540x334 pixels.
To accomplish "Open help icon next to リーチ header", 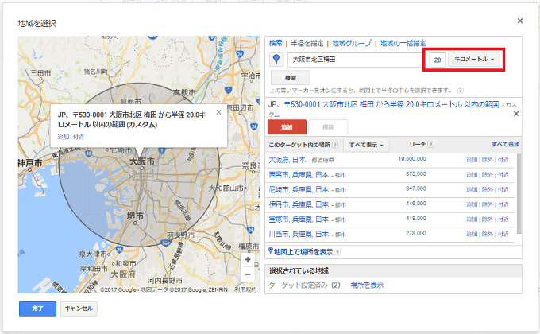I will (x=431, y=145).
